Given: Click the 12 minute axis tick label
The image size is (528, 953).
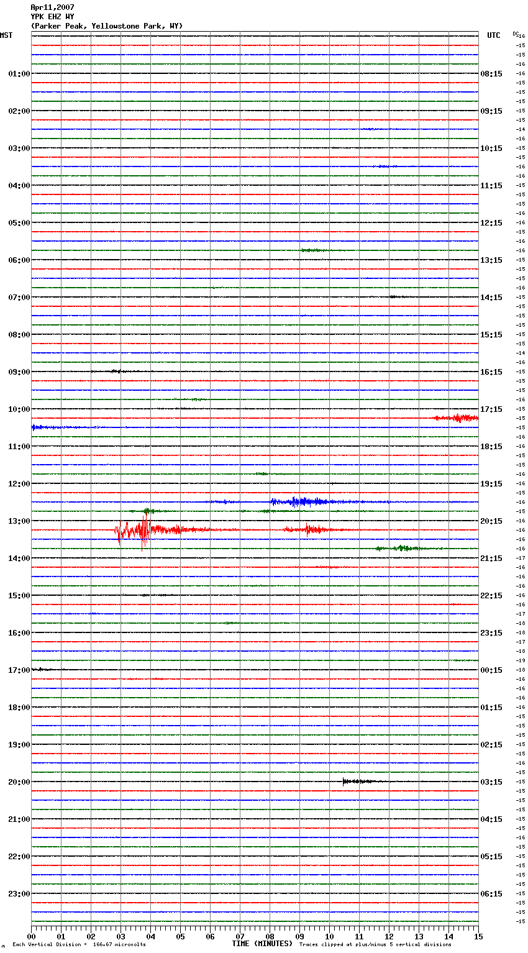Looking at the screenshot, I should [389, 936].
